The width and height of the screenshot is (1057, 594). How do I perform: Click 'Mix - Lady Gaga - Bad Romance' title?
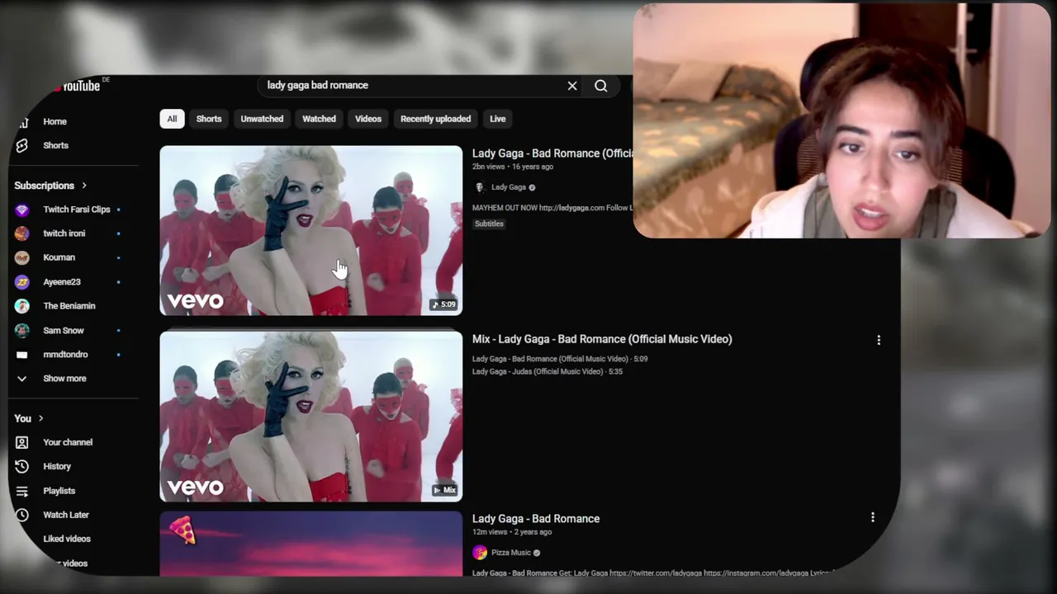602,339
